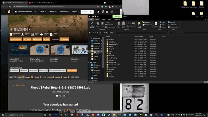Viewport: 208px width, 117px height.
Task: Click the Track button on mod page
Action: pyautogui.click(x=27, y=39)
